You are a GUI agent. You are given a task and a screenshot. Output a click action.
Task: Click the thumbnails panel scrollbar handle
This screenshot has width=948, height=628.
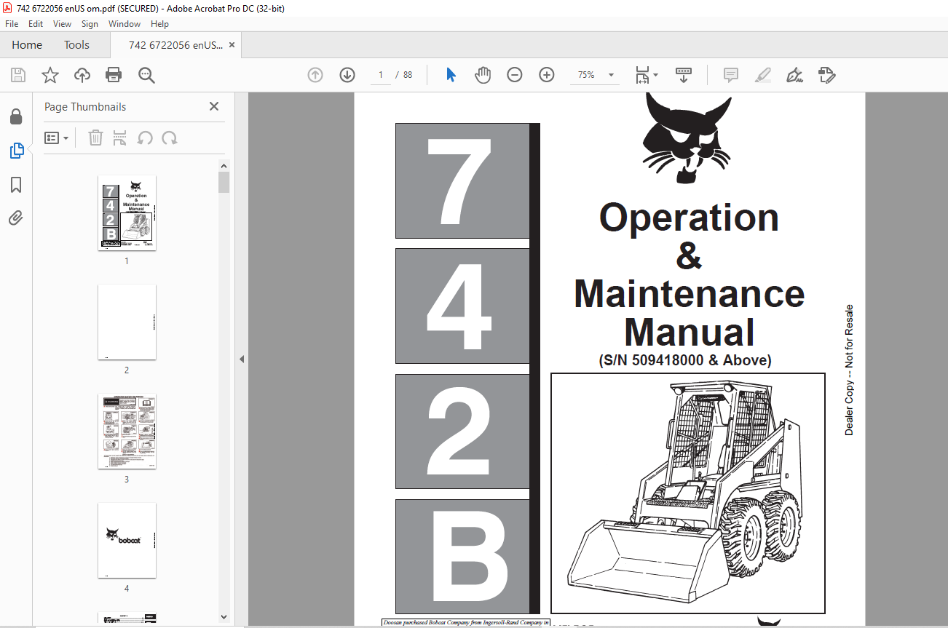[x=224, y=182]
